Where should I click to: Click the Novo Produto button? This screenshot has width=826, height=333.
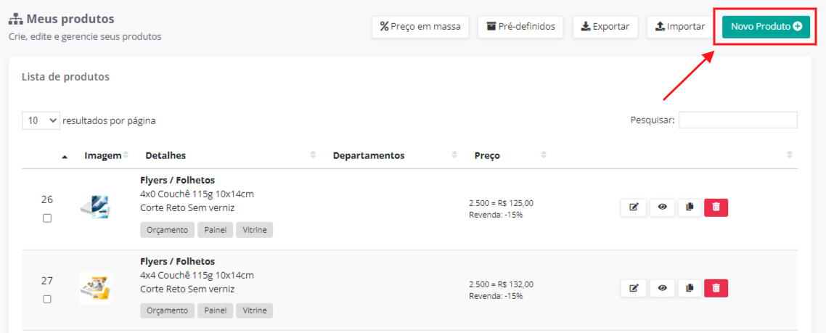point(766,27)
